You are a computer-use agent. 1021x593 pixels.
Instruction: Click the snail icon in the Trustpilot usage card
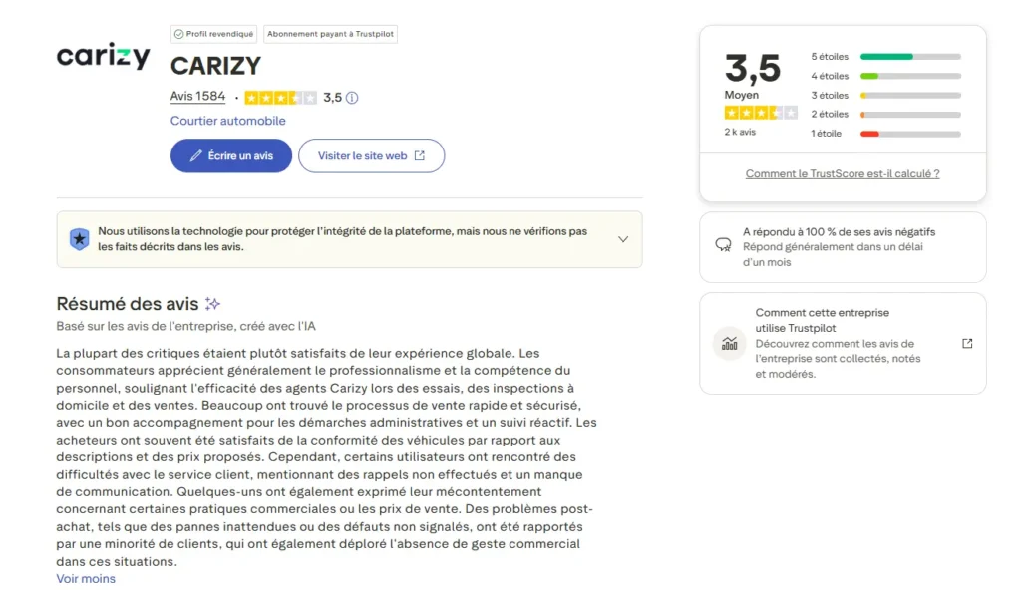729,343
